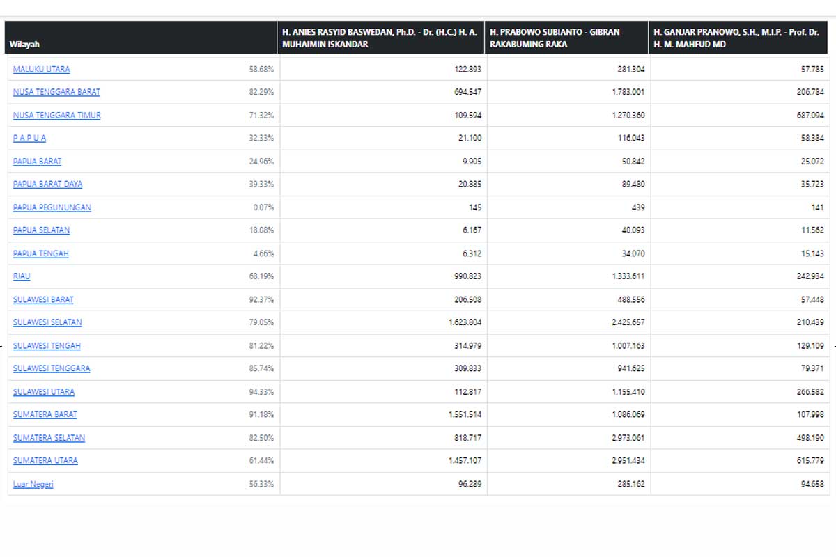836x557 pixels.
Task: Open the SULAWESI UTARA link
Action: coord(44,391)
